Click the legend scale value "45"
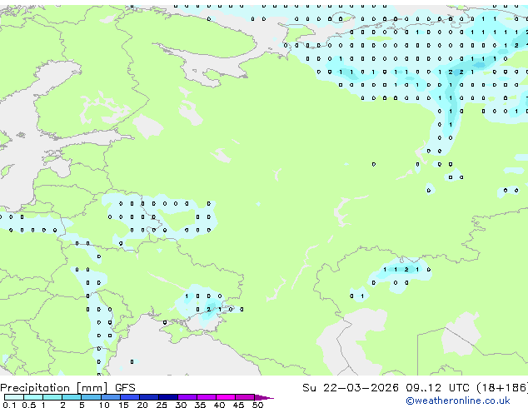Screen dimensions: 528x408 [238, 405]
